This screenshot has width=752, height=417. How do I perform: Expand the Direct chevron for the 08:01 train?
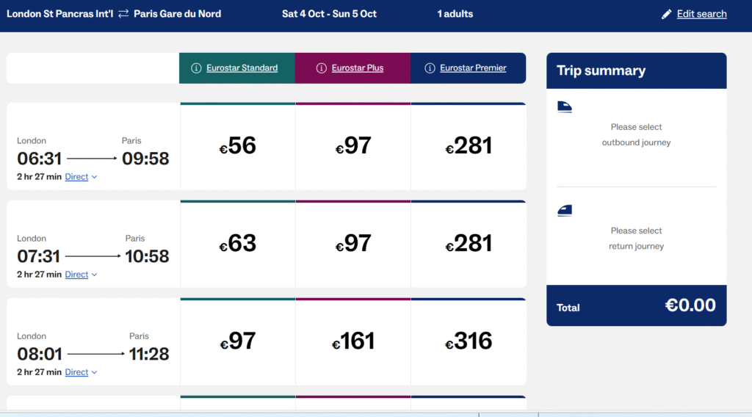(95, 372)
